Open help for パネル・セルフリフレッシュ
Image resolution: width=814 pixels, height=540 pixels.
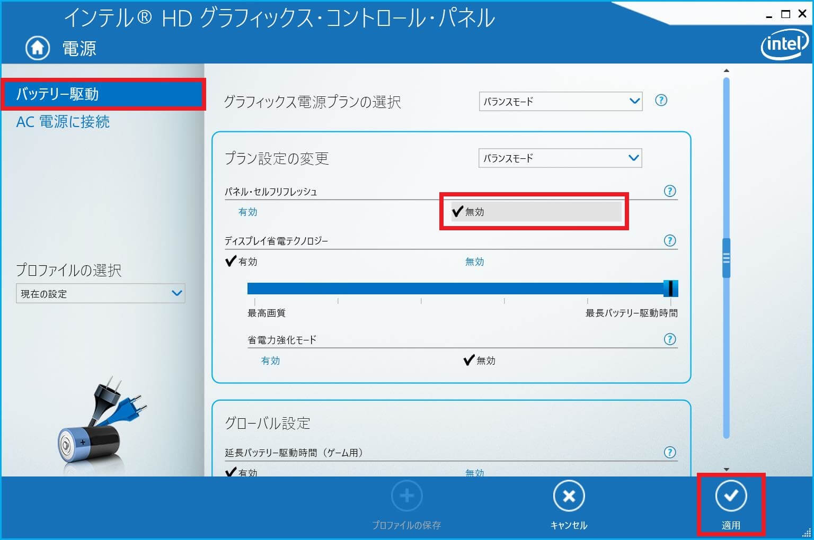pyautogui.click(x=670, y=191)
